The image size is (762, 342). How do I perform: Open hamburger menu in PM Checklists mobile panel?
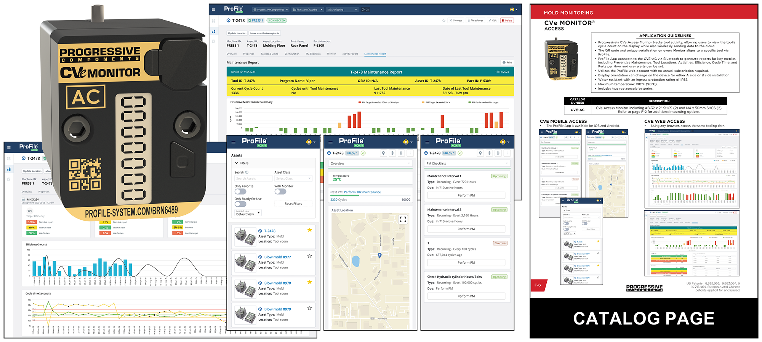[x=427, y=142]
